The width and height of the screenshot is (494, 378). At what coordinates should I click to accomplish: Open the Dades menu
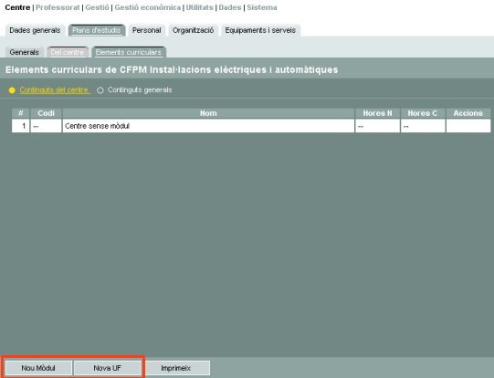(x=230, y=7)
